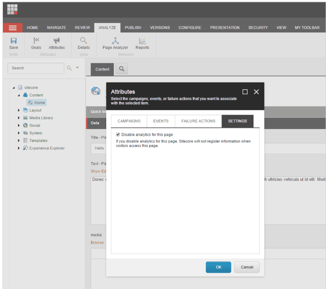Expand the Layout tree node

19,111
